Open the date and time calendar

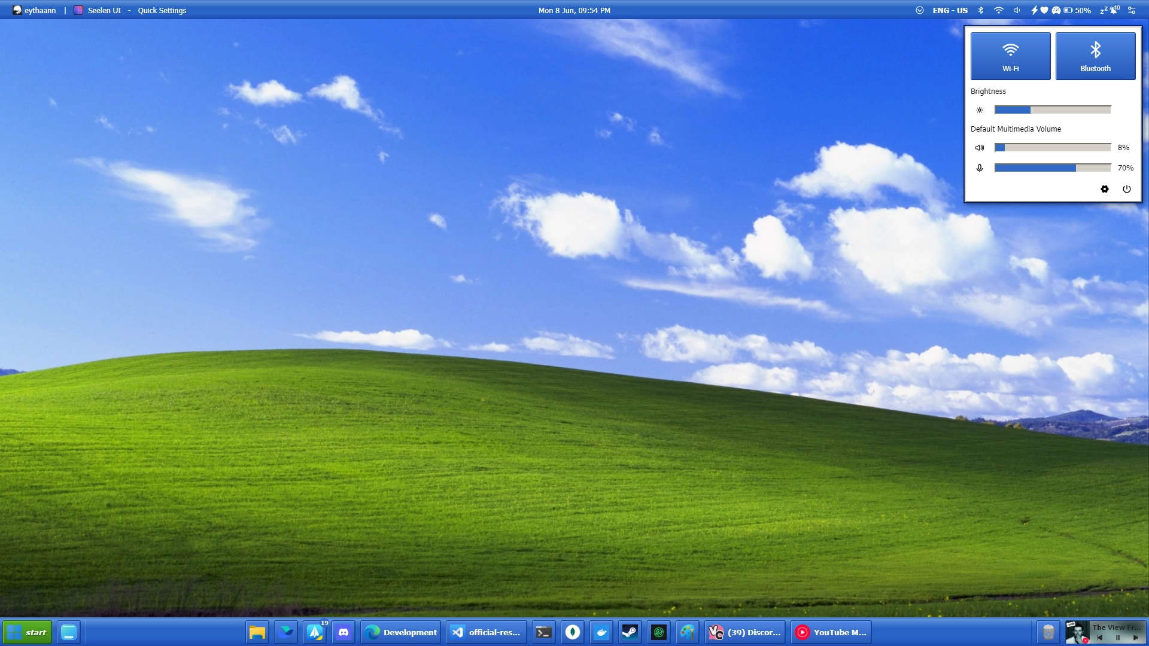click(574, 10)
